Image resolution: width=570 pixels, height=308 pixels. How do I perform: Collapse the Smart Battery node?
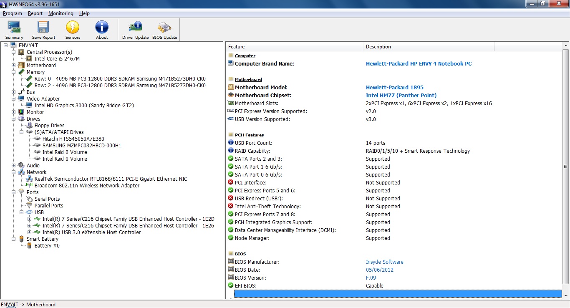(13, 239)
